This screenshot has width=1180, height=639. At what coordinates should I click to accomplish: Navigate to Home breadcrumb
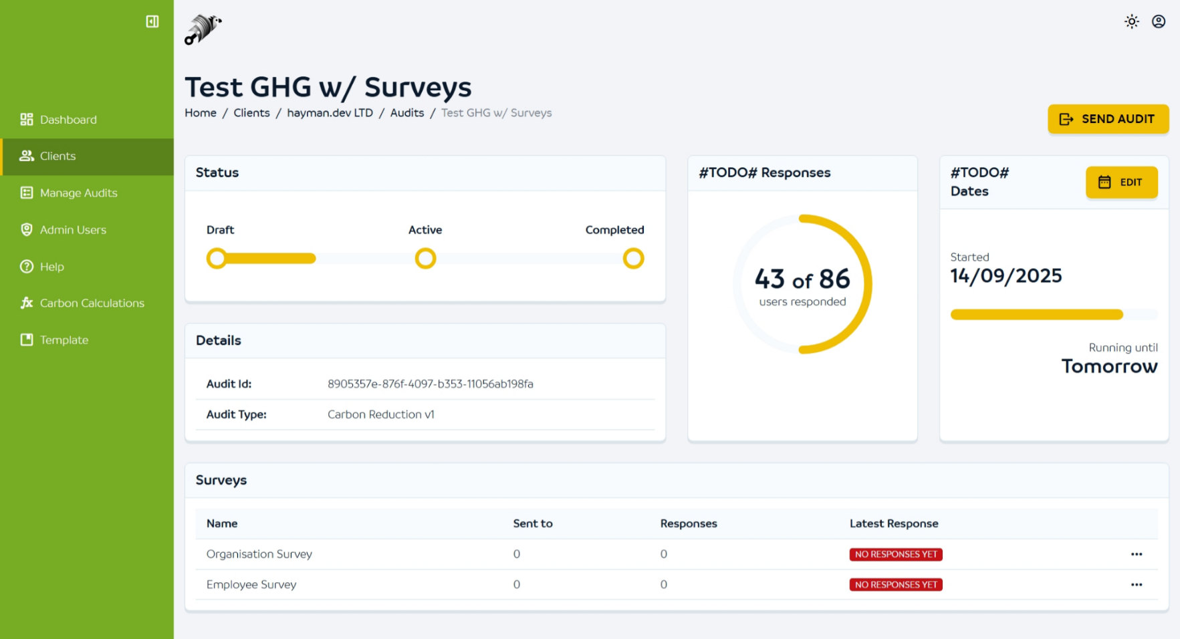point(201,113)
